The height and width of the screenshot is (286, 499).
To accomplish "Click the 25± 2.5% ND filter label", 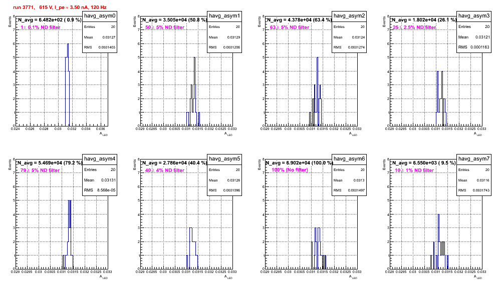I will pyautogui.click(x=414, y=27).
